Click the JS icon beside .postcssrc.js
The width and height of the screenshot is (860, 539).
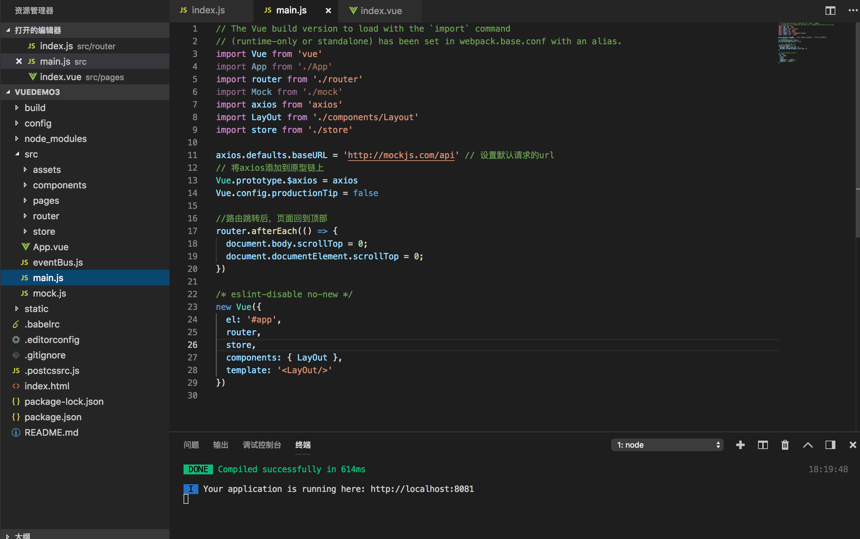coord(16,371)
